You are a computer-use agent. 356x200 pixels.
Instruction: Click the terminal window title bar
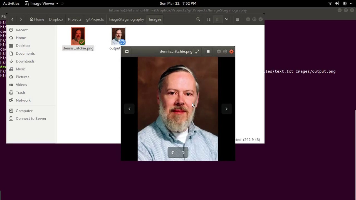click(178, 10)
